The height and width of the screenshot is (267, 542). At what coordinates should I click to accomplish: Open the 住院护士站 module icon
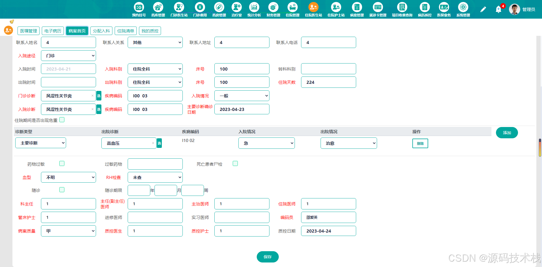(336, 7)
